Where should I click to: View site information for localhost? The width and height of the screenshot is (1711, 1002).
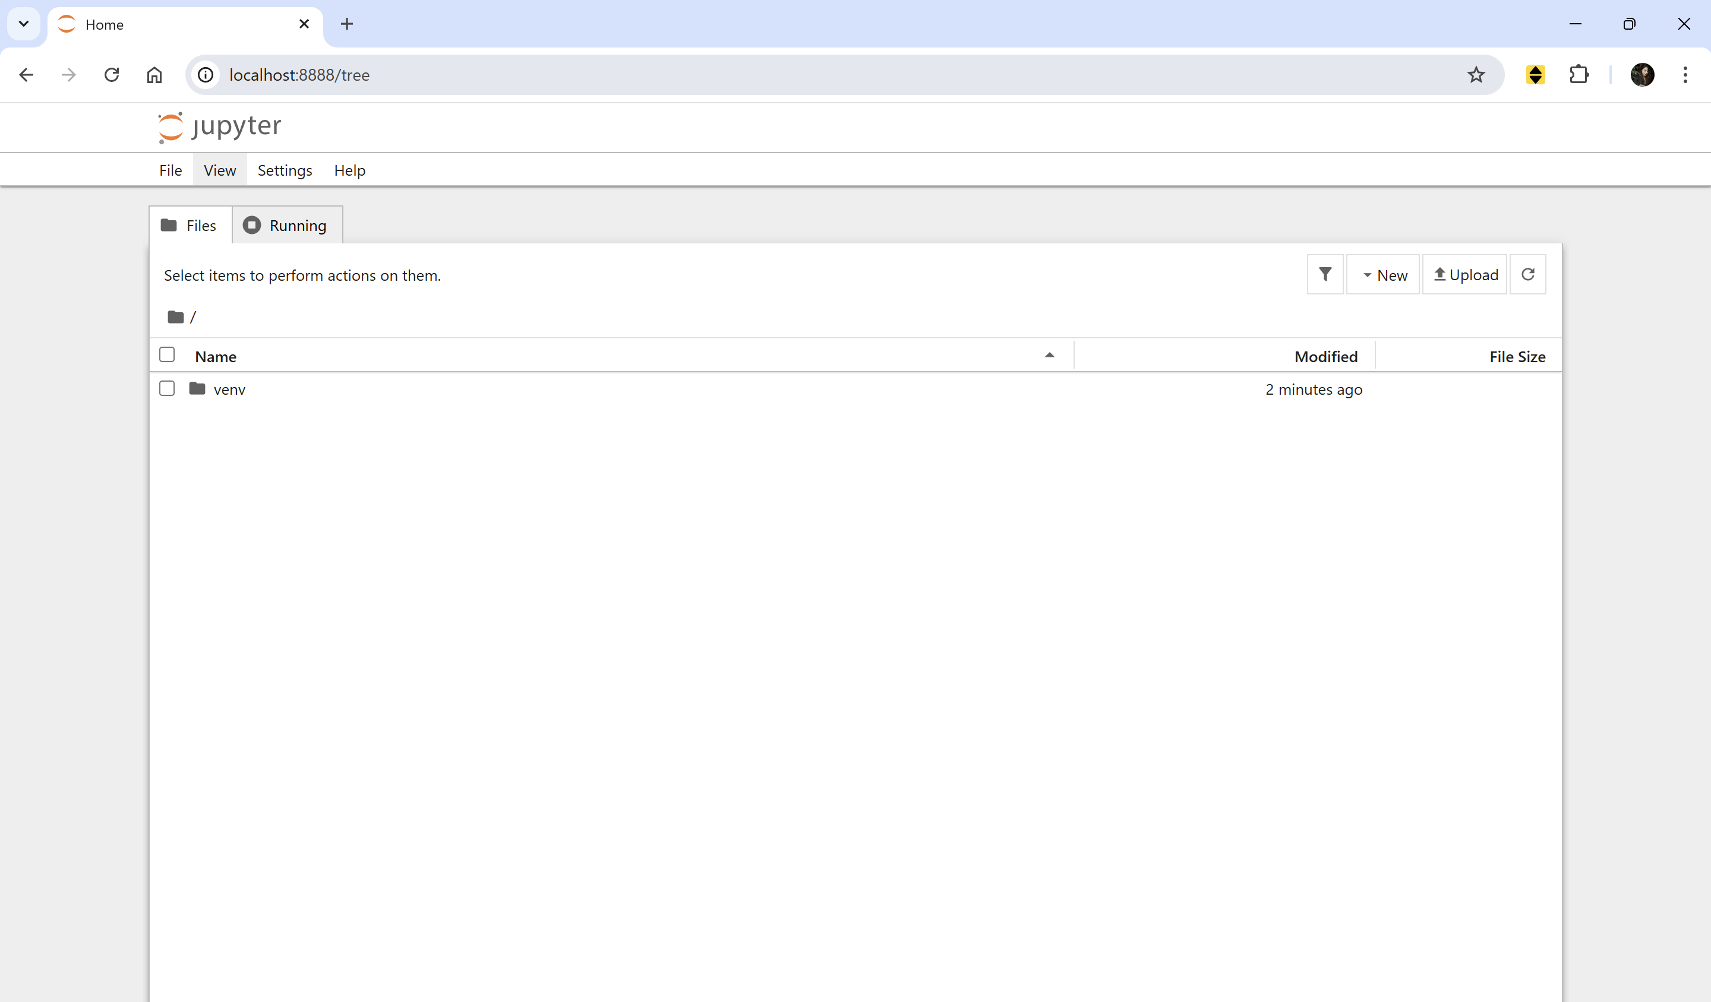pyautogui.click(x=206, y=75)
